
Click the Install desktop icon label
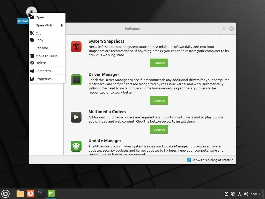coord(23,21)
